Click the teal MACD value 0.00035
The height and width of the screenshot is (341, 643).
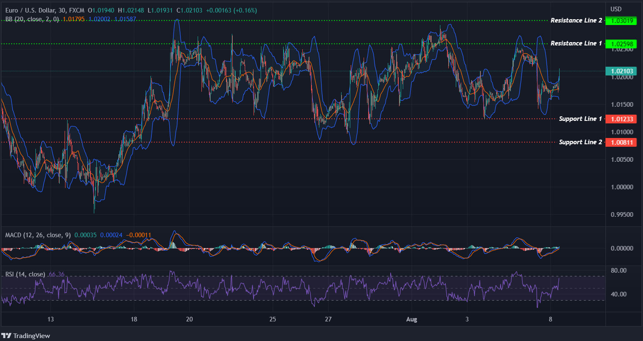(x=86, y=235)
